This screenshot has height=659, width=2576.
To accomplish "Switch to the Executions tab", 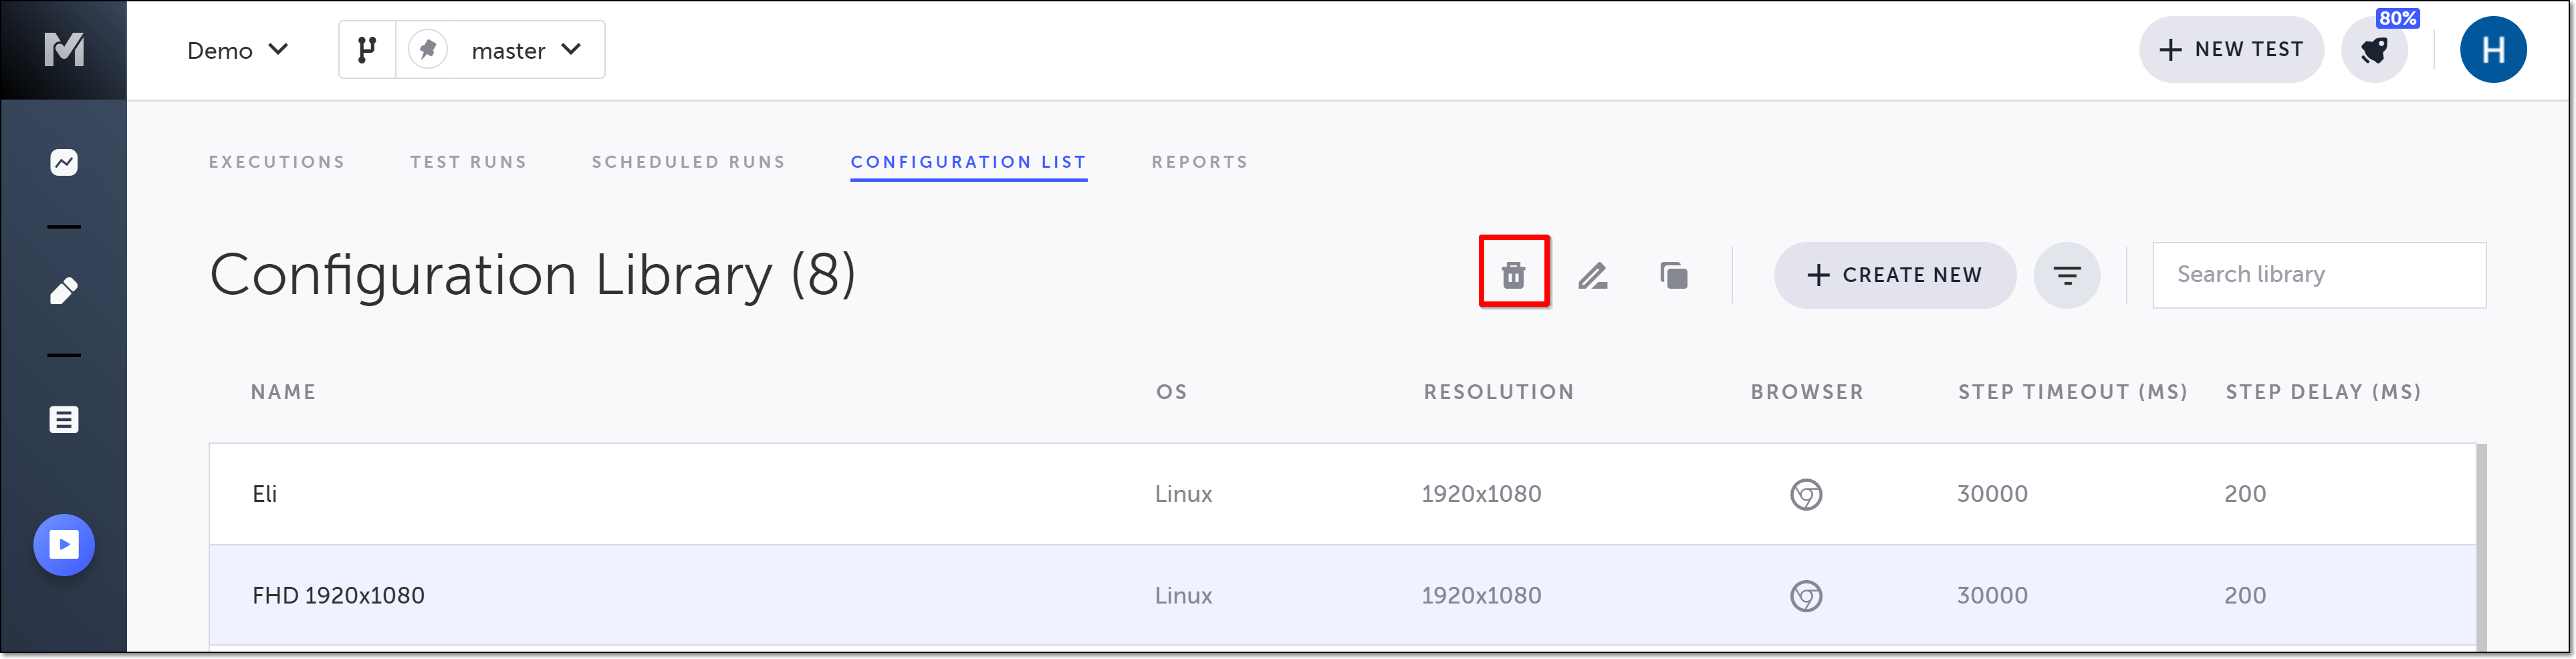I will tap(277, 162).
